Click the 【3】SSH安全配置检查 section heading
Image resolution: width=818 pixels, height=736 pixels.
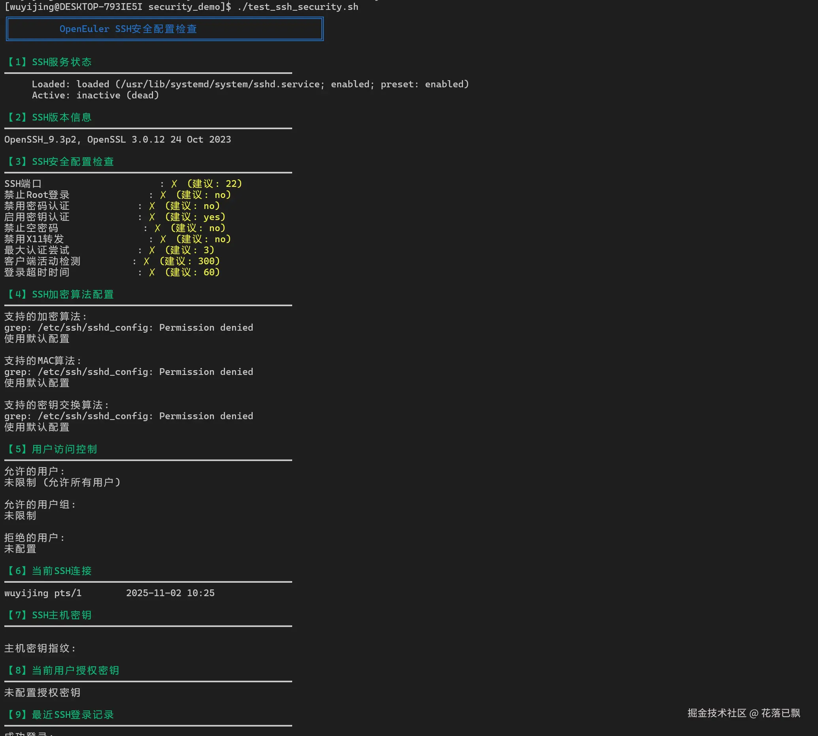click(x=59, y=161)
